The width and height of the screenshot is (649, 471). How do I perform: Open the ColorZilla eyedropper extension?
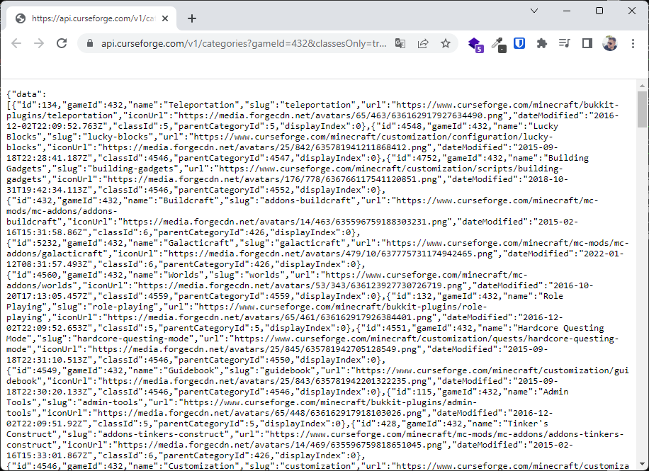point(498,43)
